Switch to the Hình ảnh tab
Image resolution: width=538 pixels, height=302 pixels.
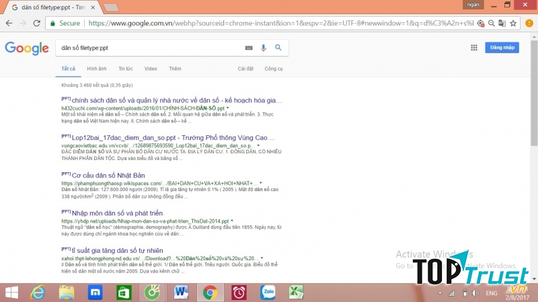click(x=97, y=69)
